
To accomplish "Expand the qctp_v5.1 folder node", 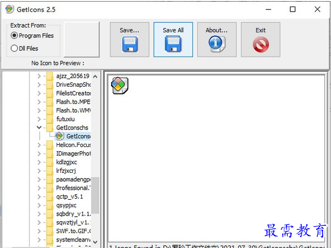I will click(39, 196).
